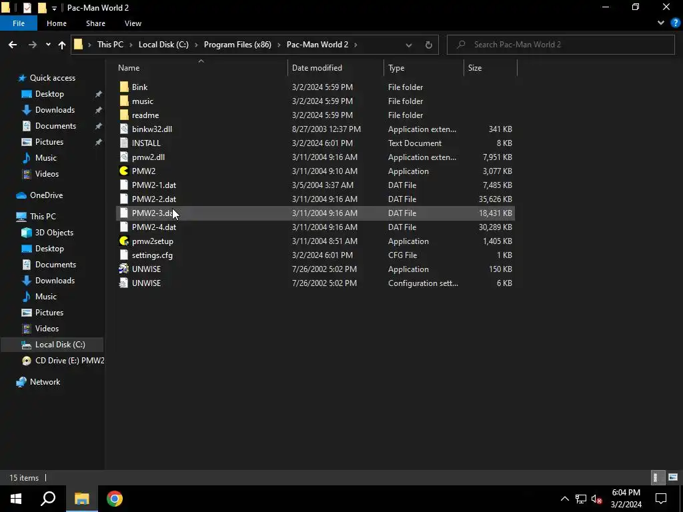
Task: Click the New folder quick access toolbar icon
Action: click(42, 7)
